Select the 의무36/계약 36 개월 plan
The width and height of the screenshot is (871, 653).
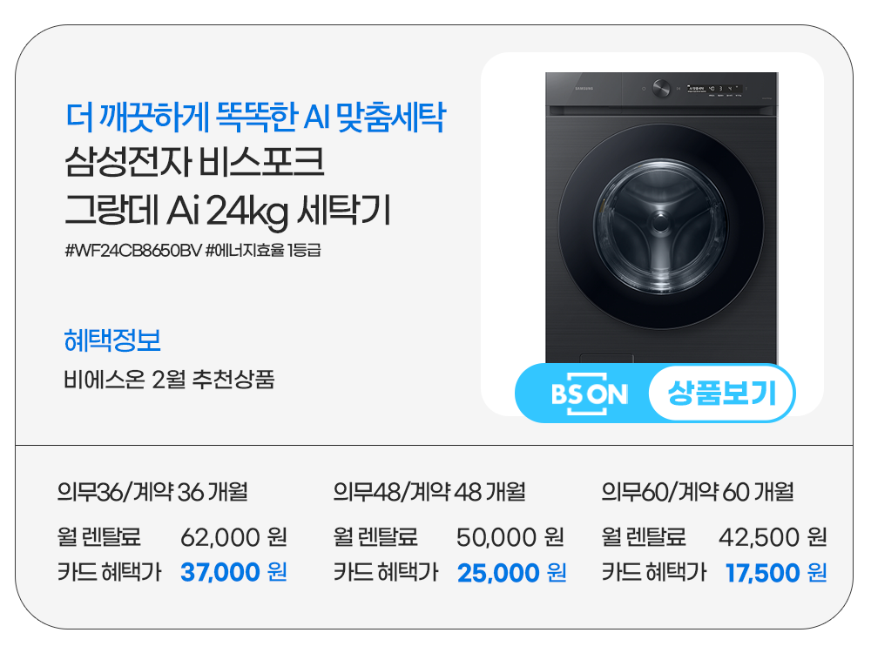(x=152, y=493)
